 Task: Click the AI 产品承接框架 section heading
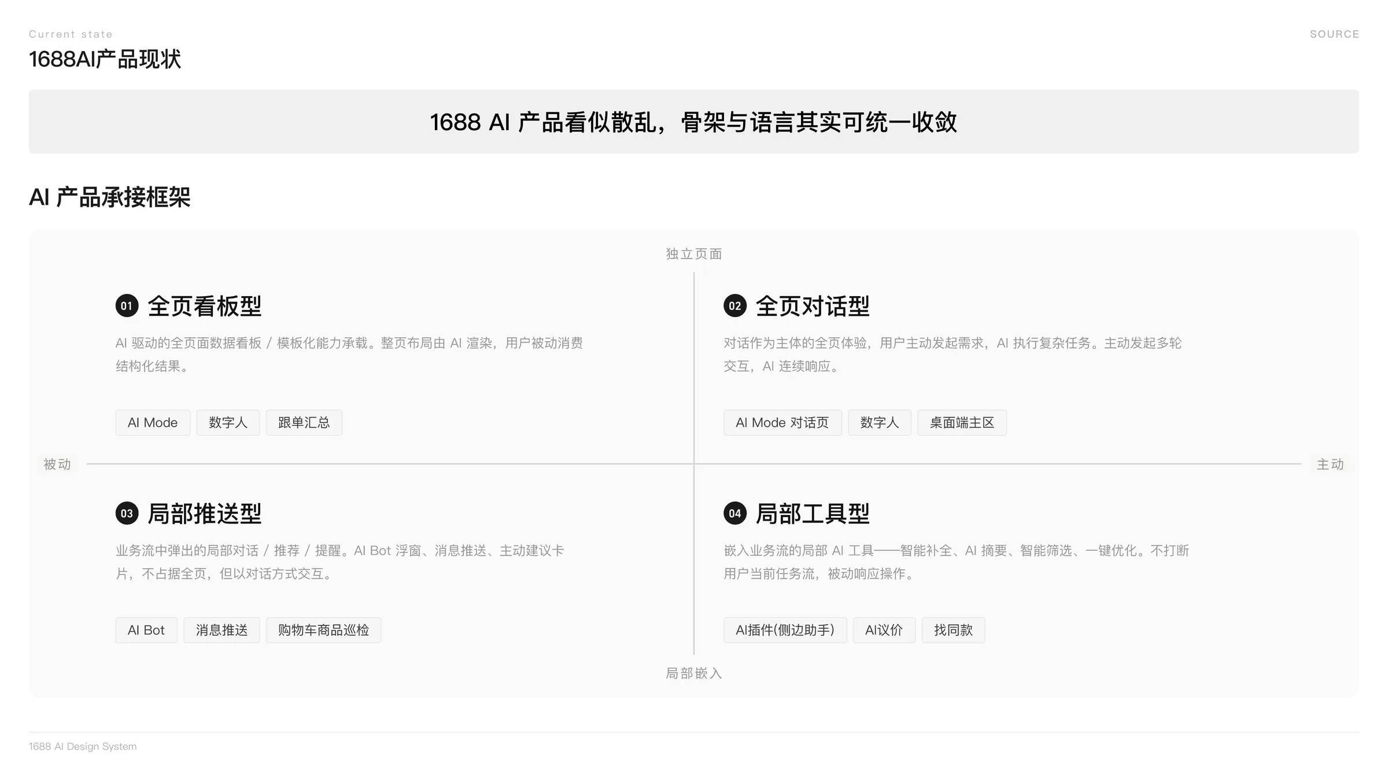[110, 197]
